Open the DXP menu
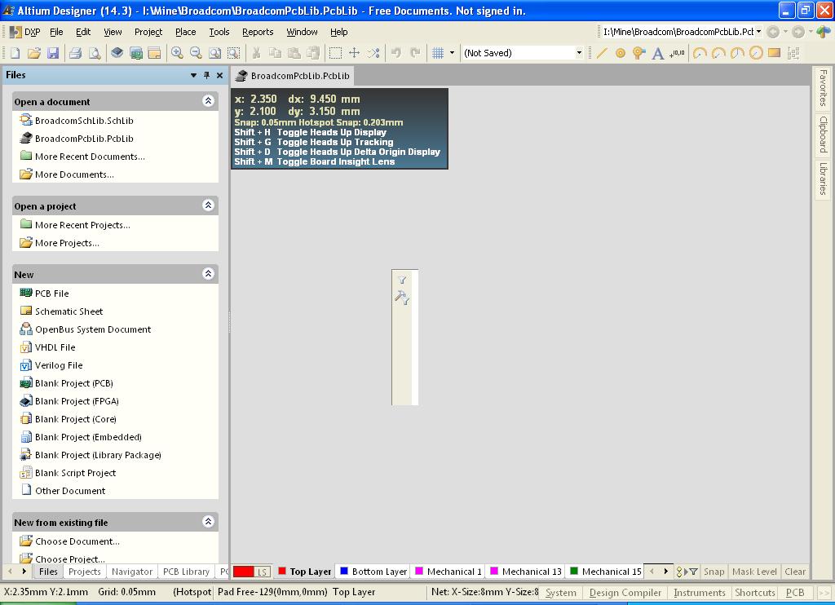 25,32
